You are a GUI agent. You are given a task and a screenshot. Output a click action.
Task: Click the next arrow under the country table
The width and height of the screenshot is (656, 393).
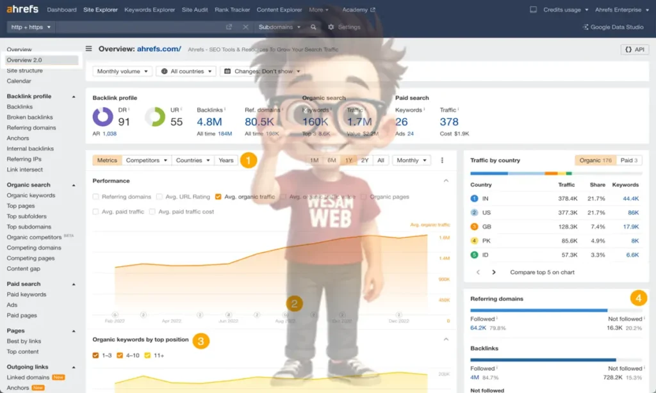(494, 272)
